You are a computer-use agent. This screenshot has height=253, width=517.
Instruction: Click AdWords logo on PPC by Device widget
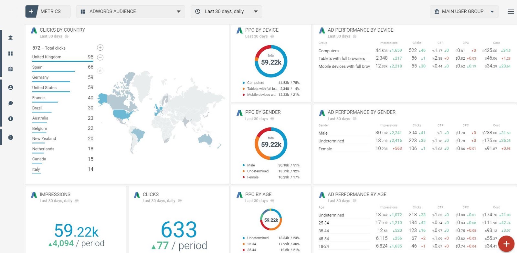tap(239, 31)
